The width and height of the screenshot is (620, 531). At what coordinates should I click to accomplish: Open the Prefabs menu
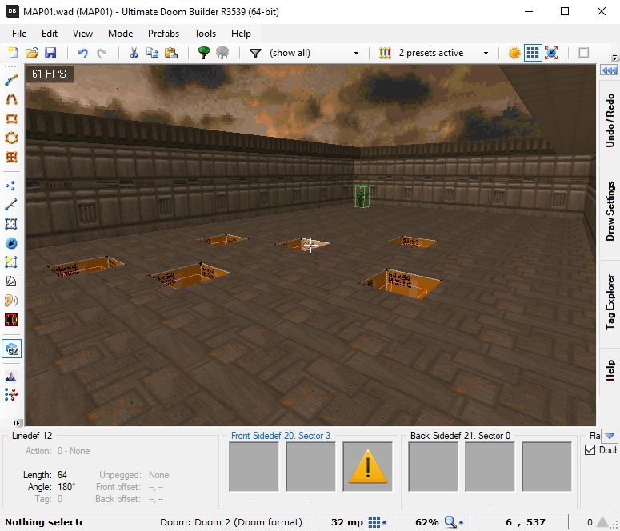click(x=163, y=34)
